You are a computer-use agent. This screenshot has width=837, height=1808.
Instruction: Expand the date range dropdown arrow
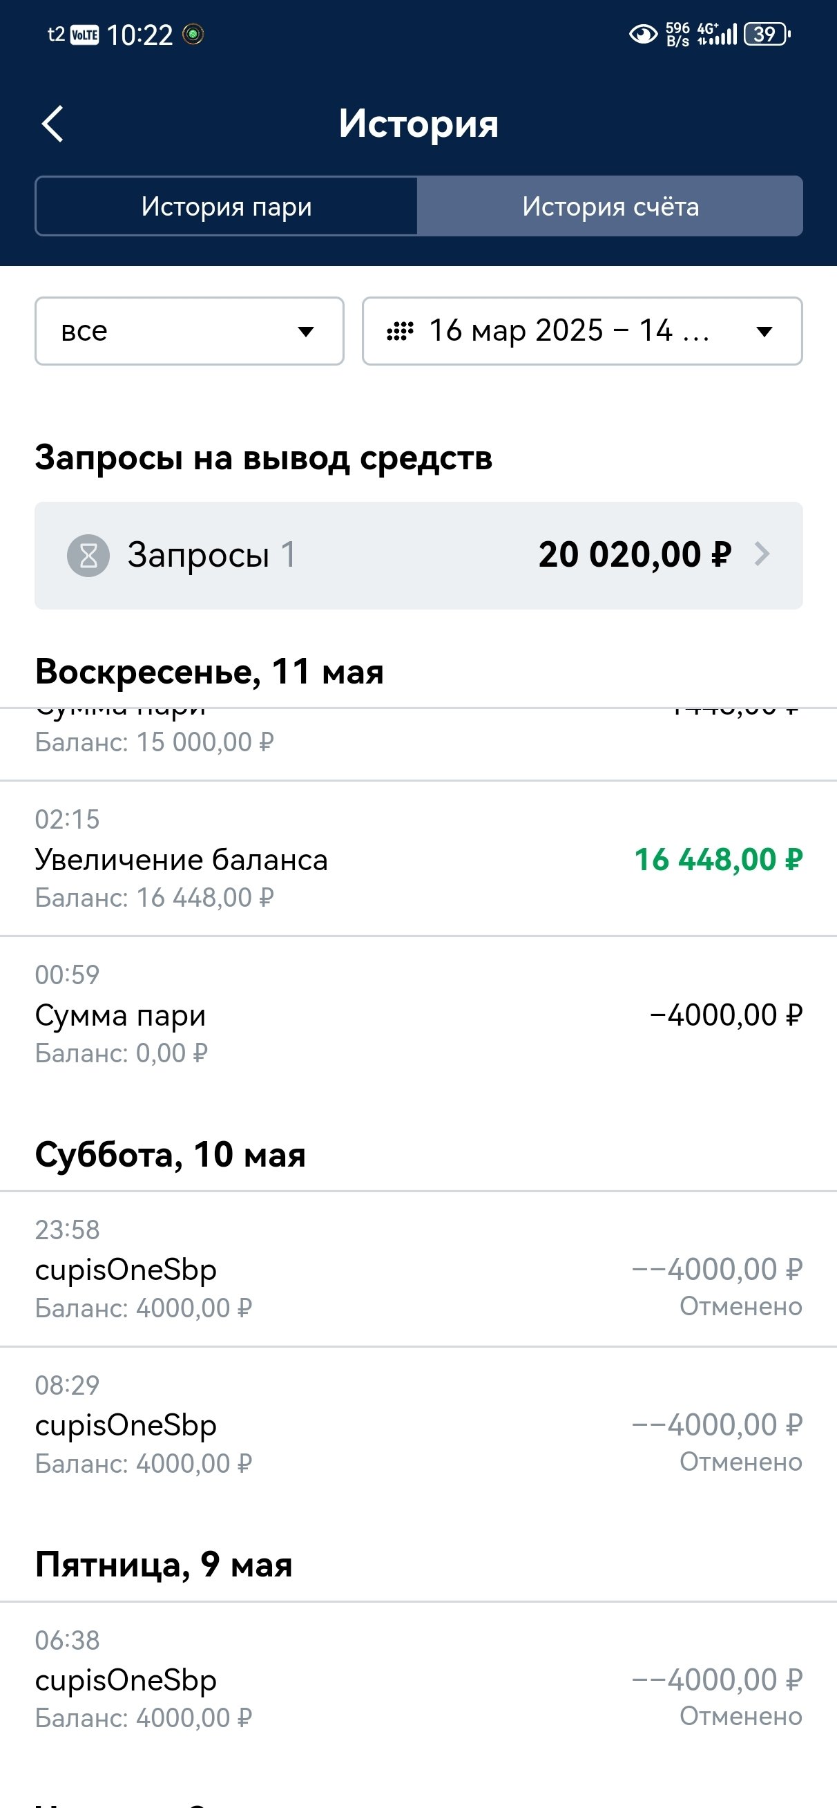coord(764,331)
